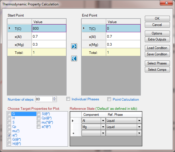Click the Options button

[x=157, y=33]
